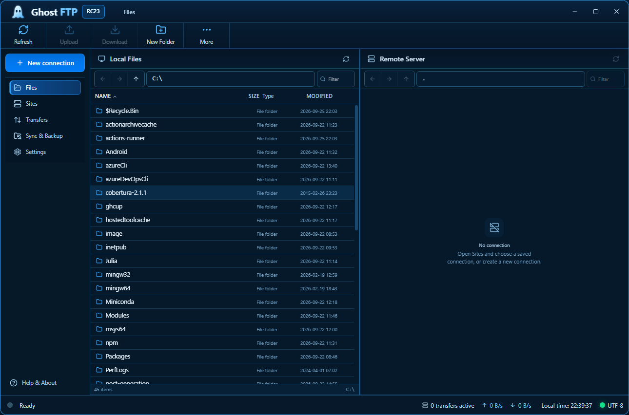
Task: Click the local path field showing C:\
Action: click(231, 79)
